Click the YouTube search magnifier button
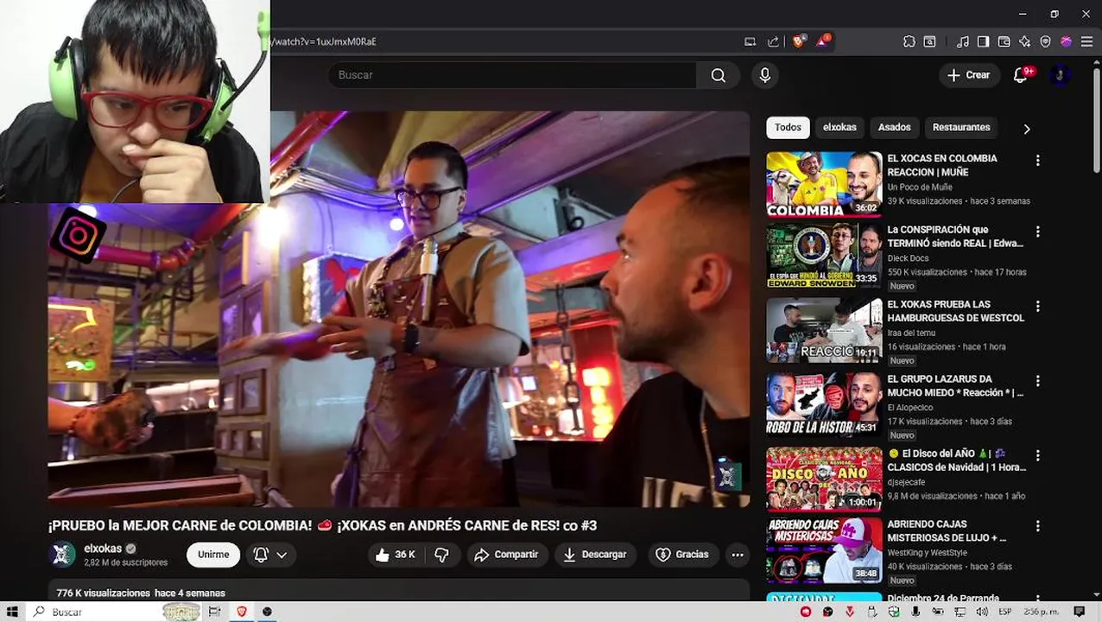The width and height of the screenshot is (1102, 622). click(718, 75)
